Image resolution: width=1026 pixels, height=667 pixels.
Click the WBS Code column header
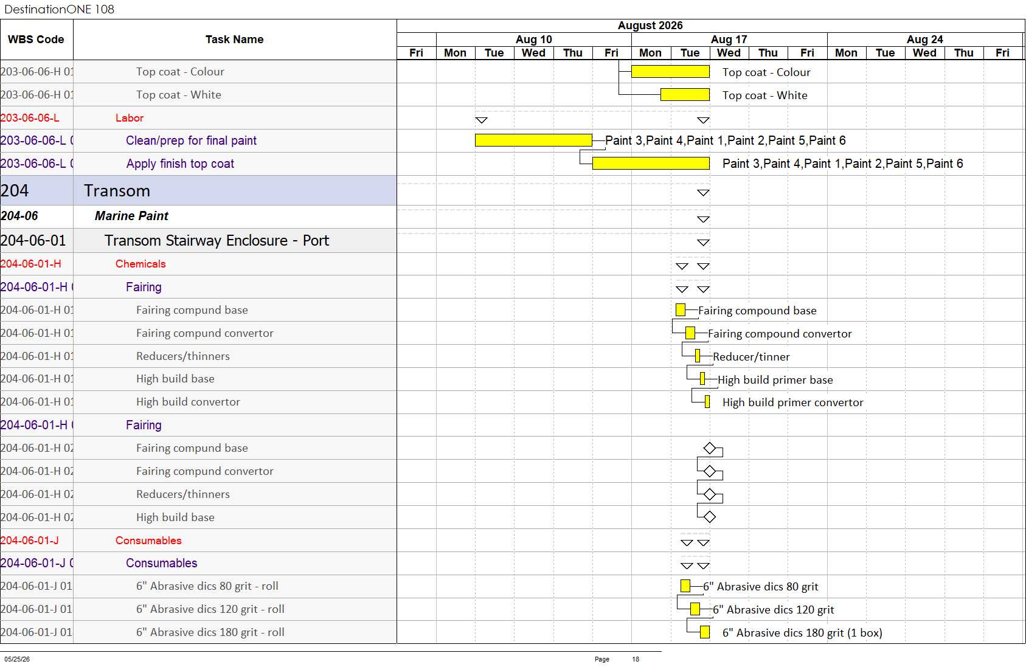point(36,40)
